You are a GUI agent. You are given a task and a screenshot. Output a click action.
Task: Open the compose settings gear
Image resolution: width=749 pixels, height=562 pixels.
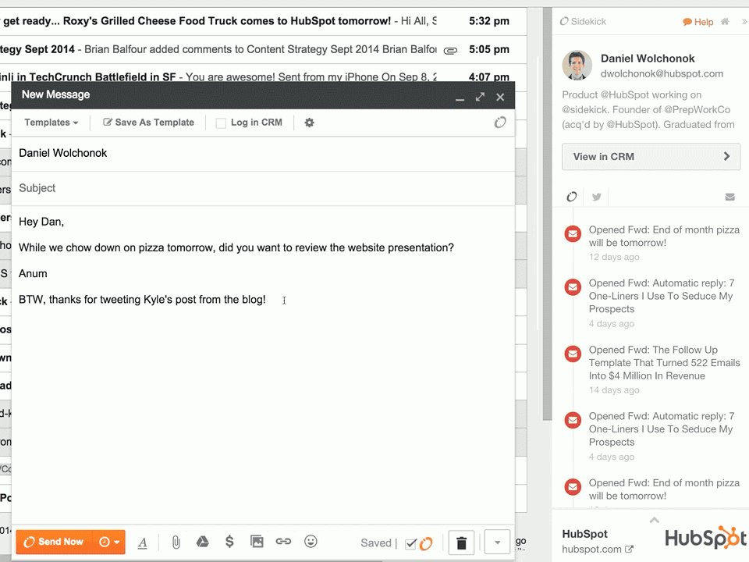click(310, 123)
